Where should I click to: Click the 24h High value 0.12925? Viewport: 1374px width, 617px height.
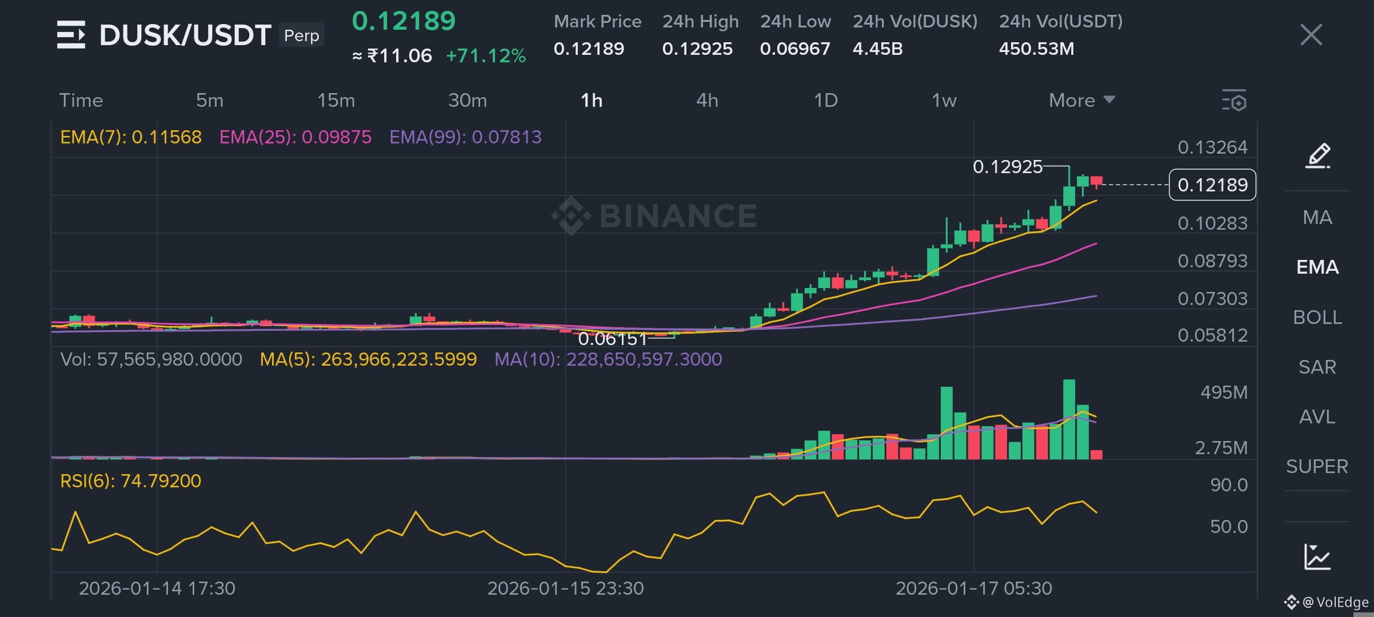coord(697,49)
